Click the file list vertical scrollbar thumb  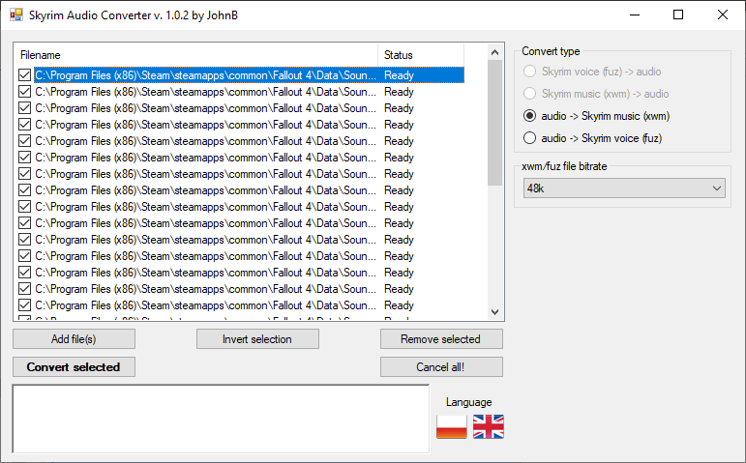494,123
